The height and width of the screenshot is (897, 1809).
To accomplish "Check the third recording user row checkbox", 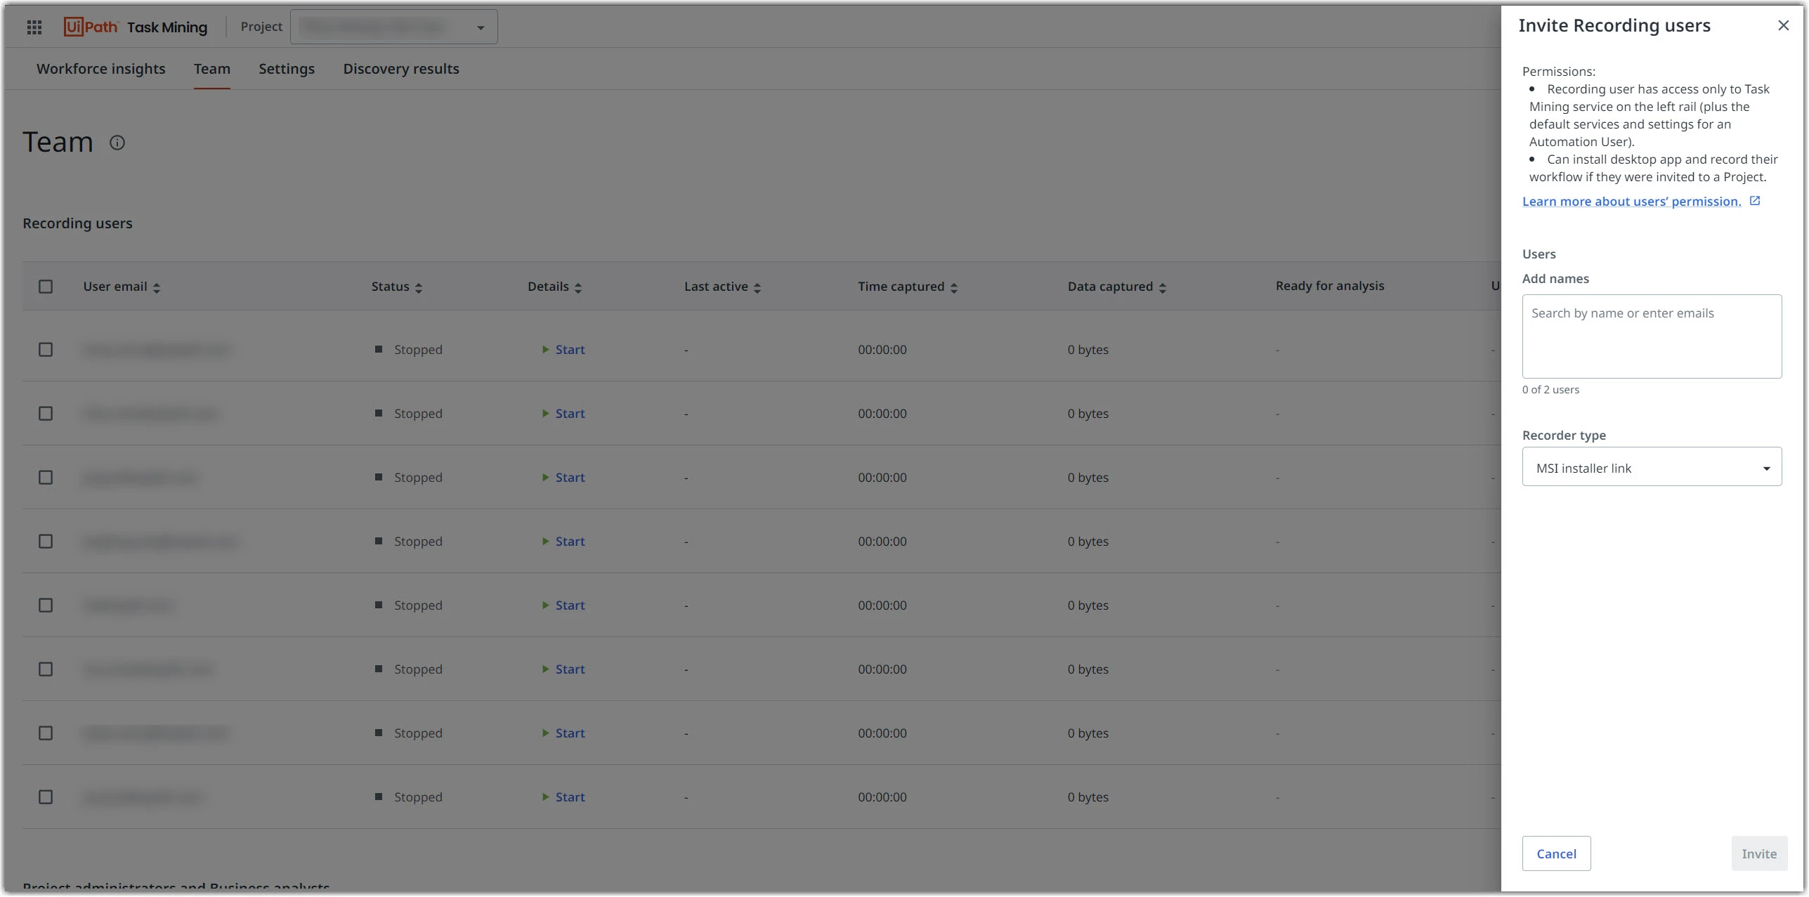I will click(46, 478).
